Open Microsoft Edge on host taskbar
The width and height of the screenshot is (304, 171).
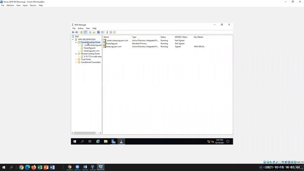click(28, 167)
